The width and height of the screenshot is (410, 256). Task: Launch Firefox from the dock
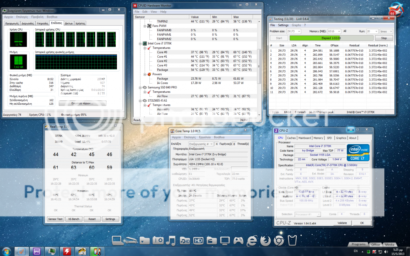pyautogui.click(x=265, y=241)
